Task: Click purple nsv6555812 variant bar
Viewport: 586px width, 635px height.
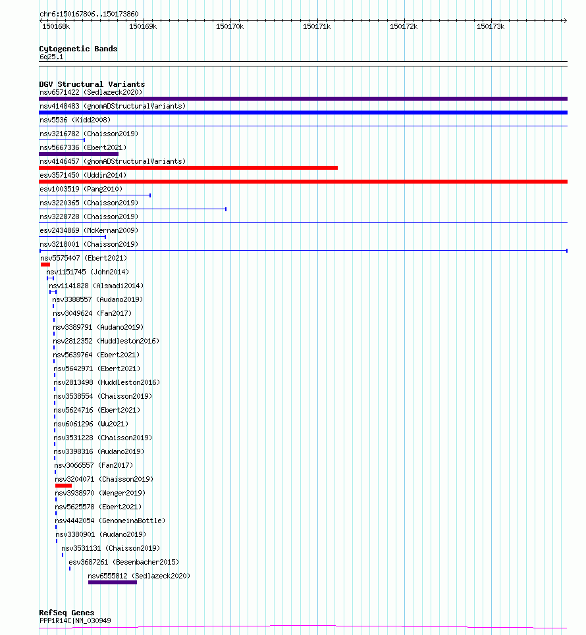Action: (x=113, y=582)
